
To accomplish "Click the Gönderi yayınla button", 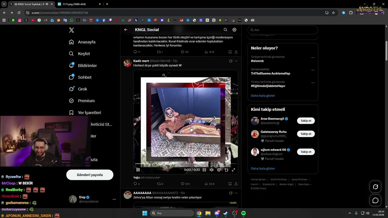I will pyautogui.click(x=90, y=175).
